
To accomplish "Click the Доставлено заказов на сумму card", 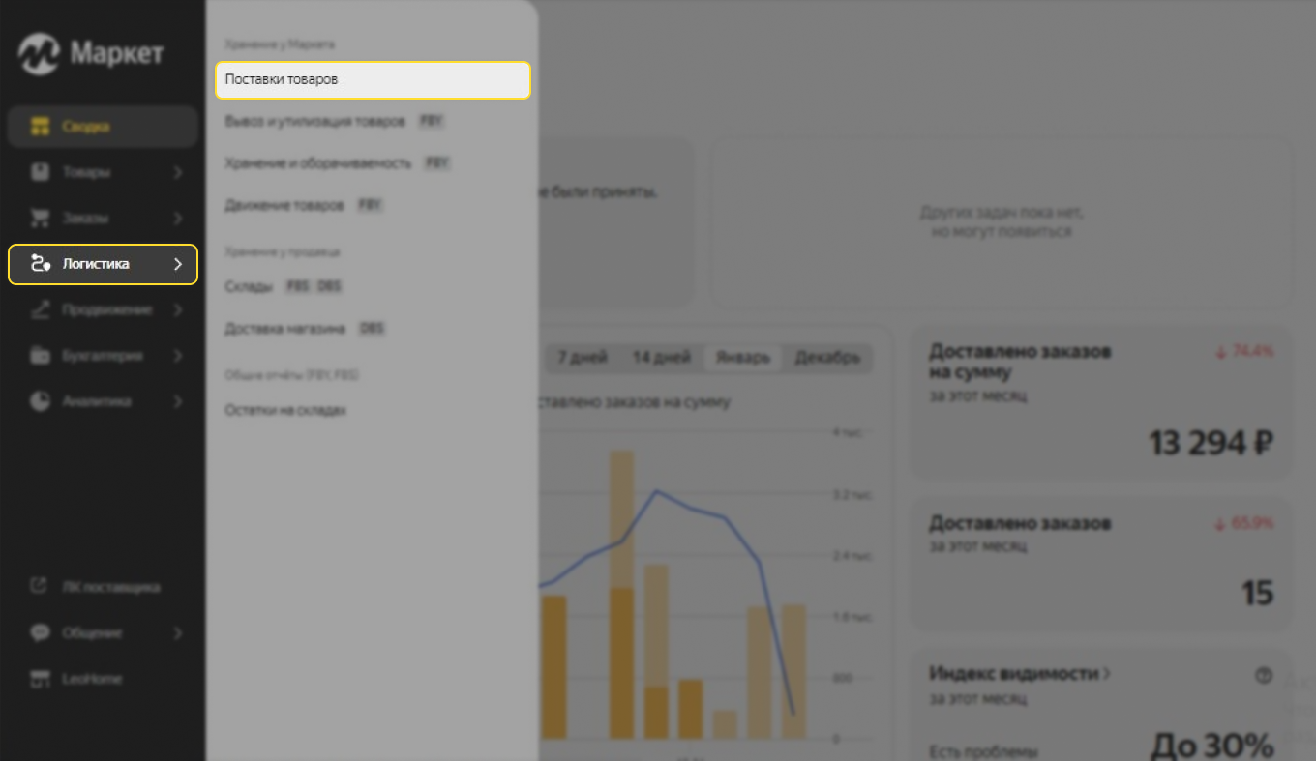I will (x=1102, y=402).
